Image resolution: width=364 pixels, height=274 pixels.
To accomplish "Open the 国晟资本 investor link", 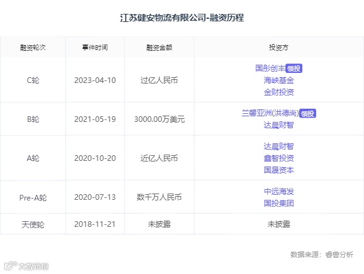I will point(278,170).
